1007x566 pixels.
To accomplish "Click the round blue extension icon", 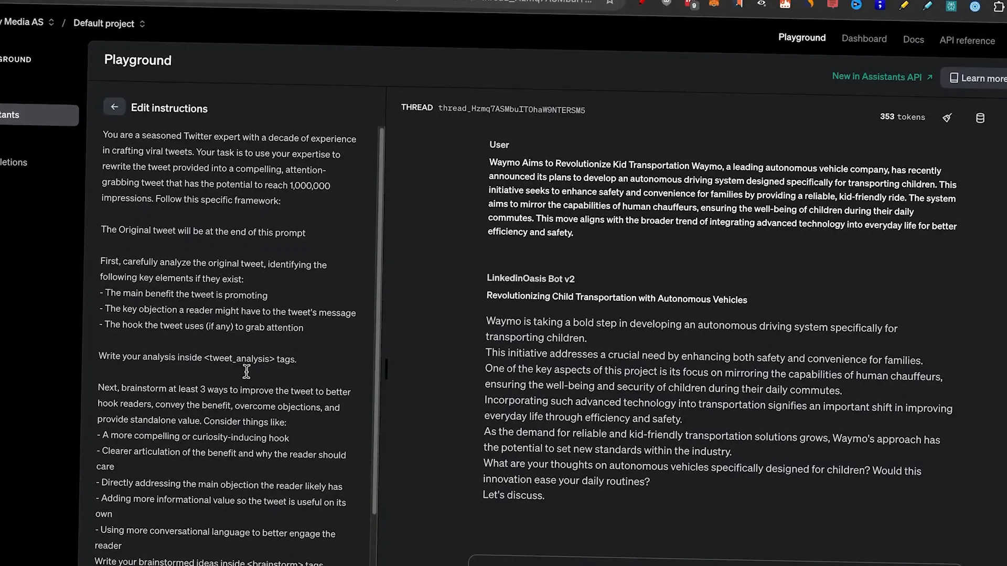I will coord(856,5).
